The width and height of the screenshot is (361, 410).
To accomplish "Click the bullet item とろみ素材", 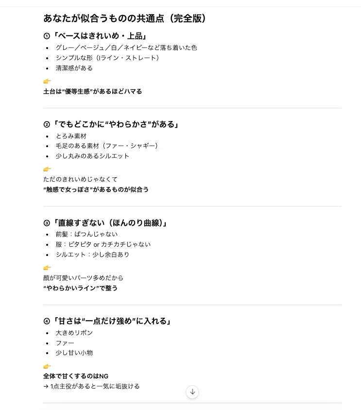I will click(71, 136).
